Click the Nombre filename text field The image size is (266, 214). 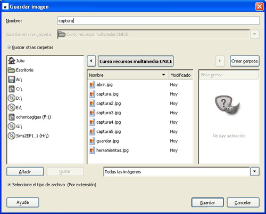[159, 21]
